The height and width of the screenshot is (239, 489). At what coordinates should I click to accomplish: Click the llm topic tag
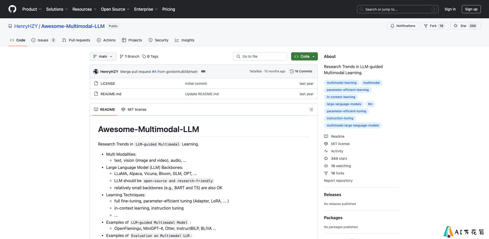(x=370, y=104)
